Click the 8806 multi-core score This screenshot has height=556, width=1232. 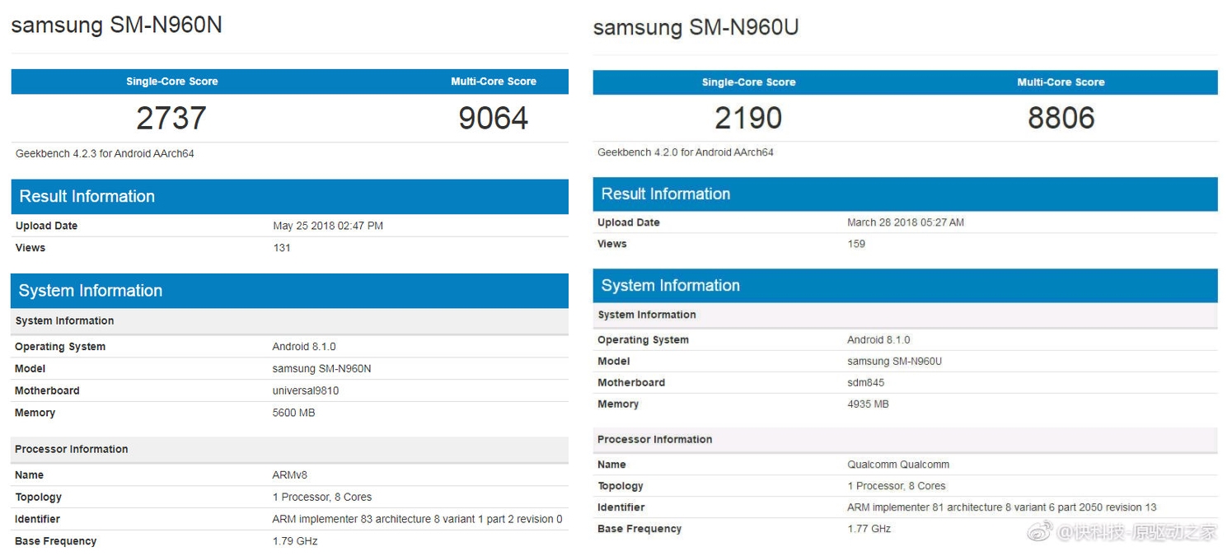1061,119
